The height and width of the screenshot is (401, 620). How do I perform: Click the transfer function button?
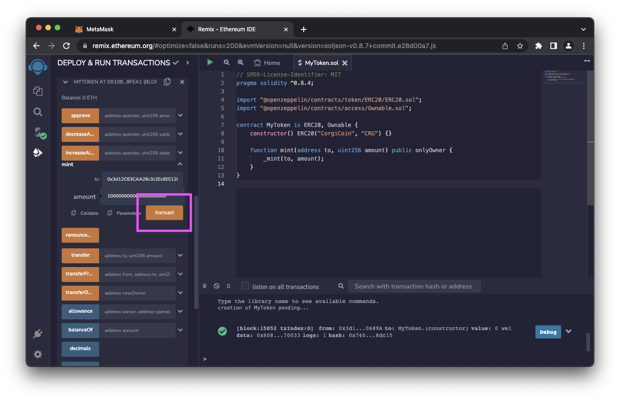coord(80,255)
